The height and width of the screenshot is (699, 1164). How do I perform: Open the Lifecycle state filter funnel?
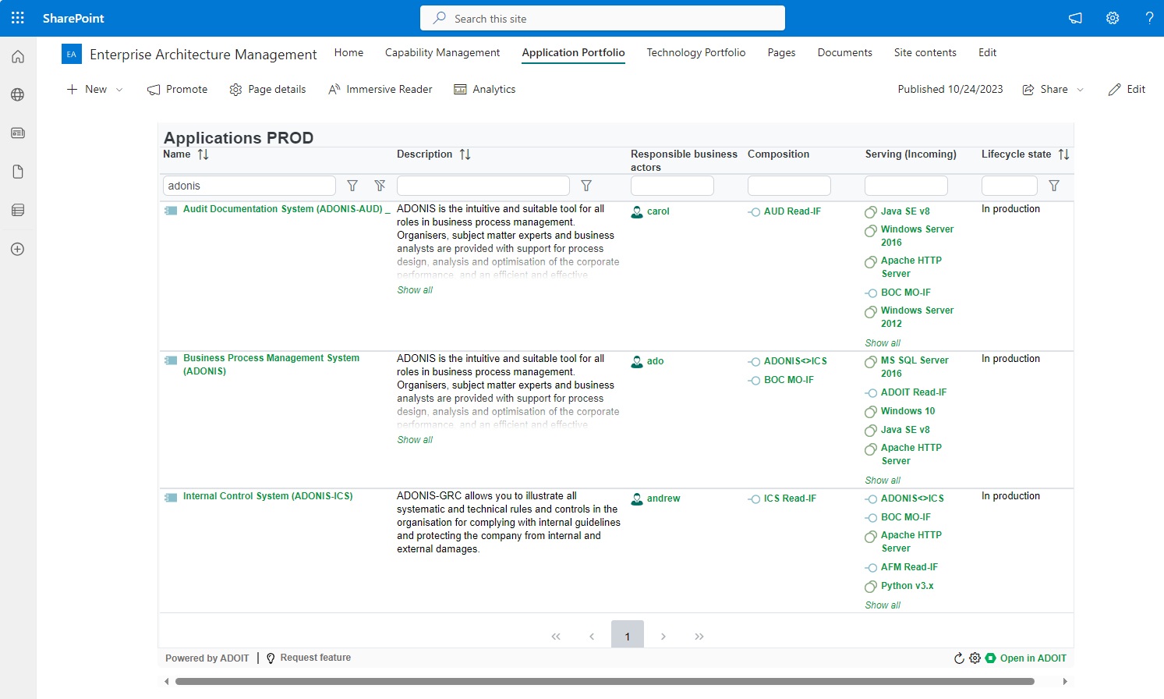click(x=1054, y=186)
